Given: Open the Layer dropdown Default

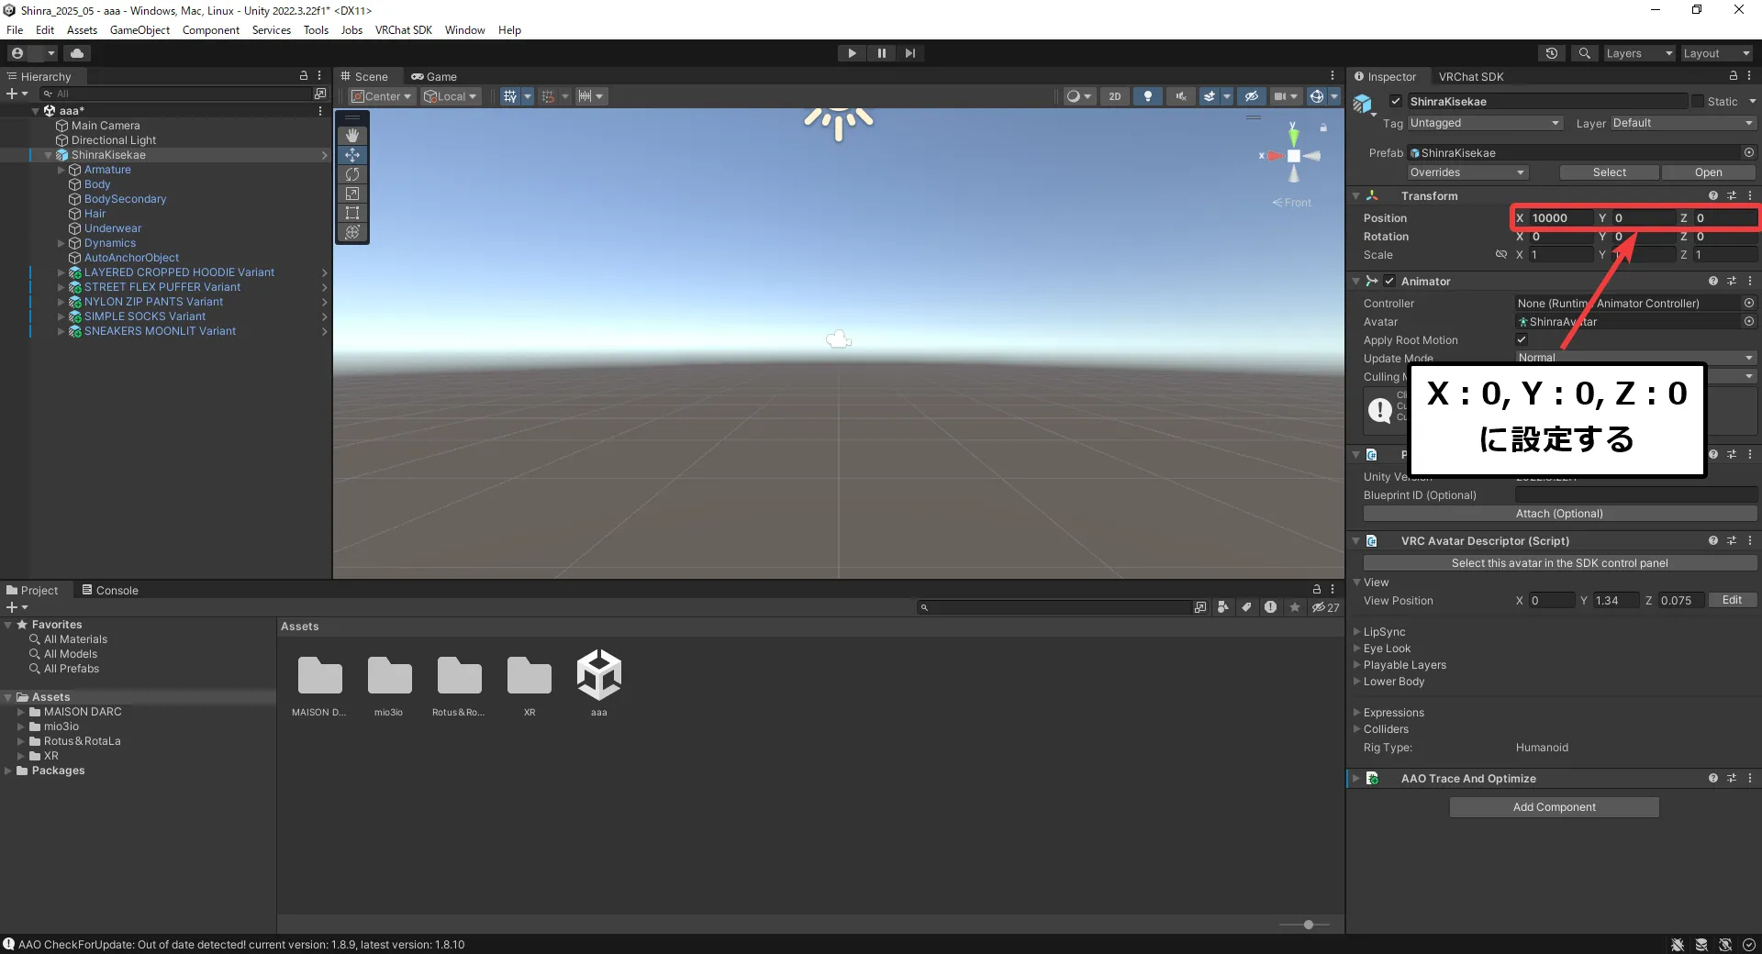Looking at the screenshot, I should click(x=1682, y=123).
